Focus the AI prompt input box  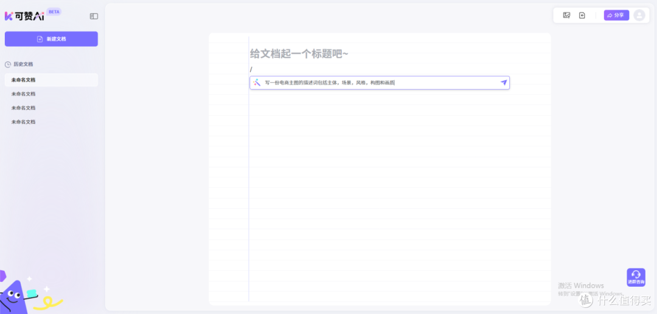click(x=380, y=83)
